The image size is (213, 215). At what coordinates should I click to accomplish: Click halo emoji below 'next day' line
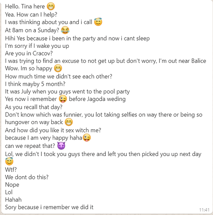[9, 162]
